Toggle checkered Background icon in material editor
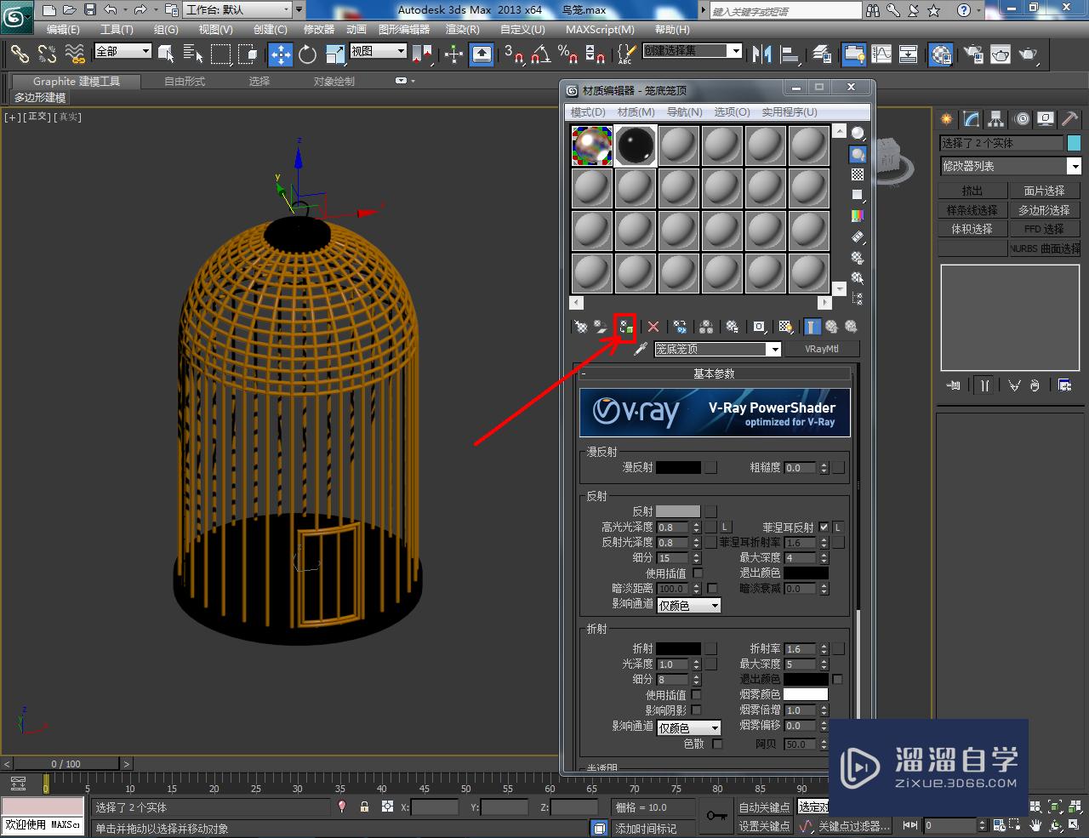1089x838 pixels. click(858, 174)
